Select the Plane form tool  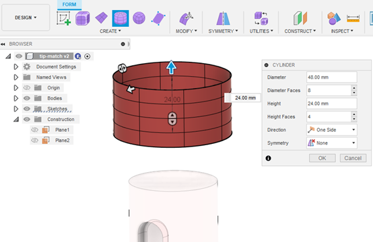click(x=102, y=18)
